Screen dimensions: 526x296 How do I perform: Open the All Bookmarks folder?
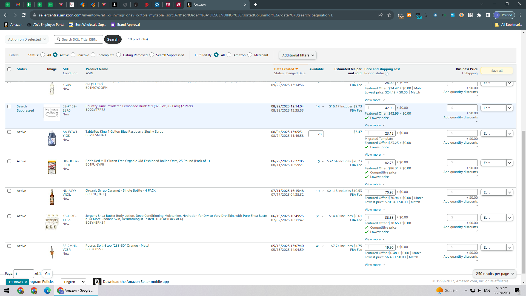(x=508, y=25)
